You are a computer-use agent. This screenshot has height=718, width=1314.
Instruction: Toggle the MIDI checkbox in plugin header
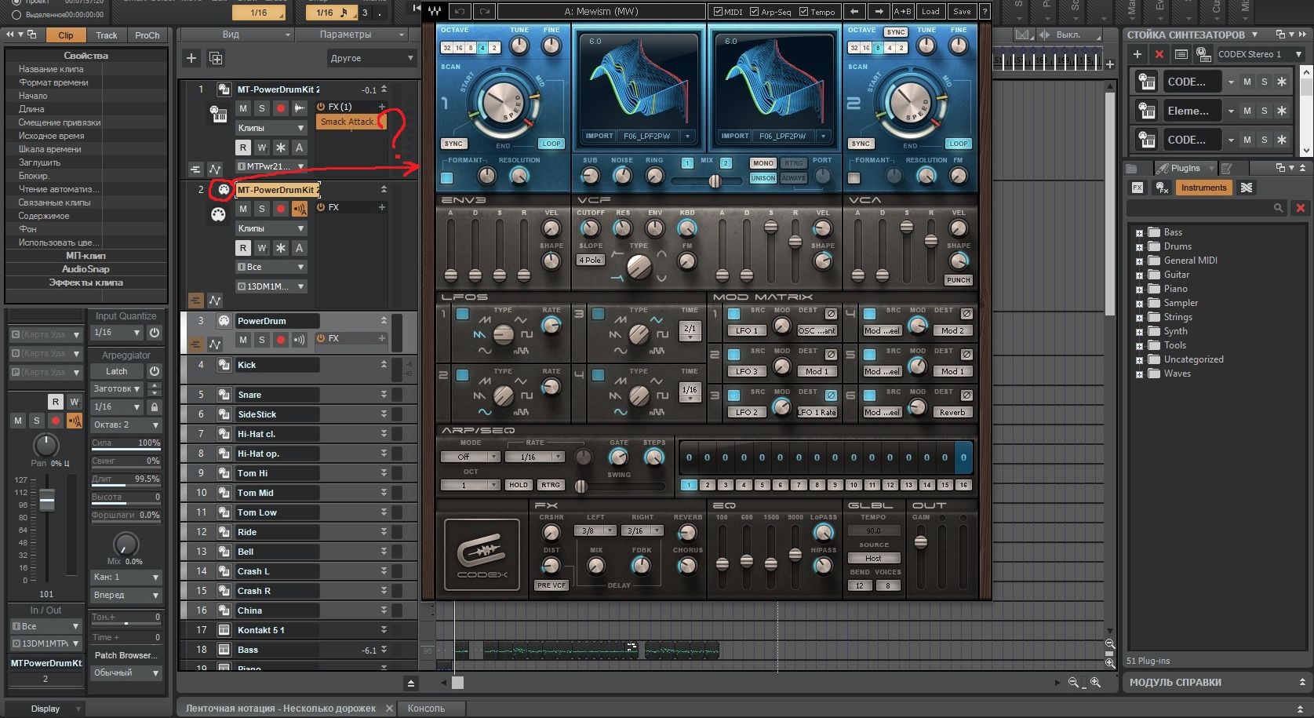click(718, 12)
